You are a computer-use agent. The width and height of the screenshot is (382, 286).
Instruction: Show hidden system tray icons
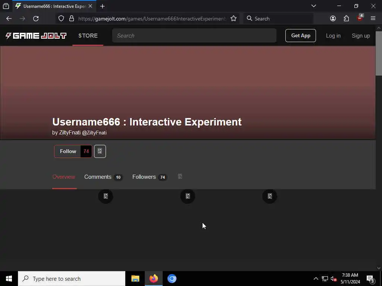[x=316, y=279]
